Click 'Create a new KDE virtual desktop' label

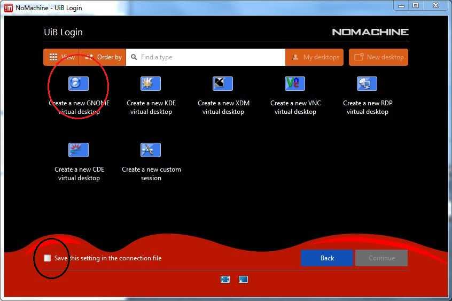151,107
